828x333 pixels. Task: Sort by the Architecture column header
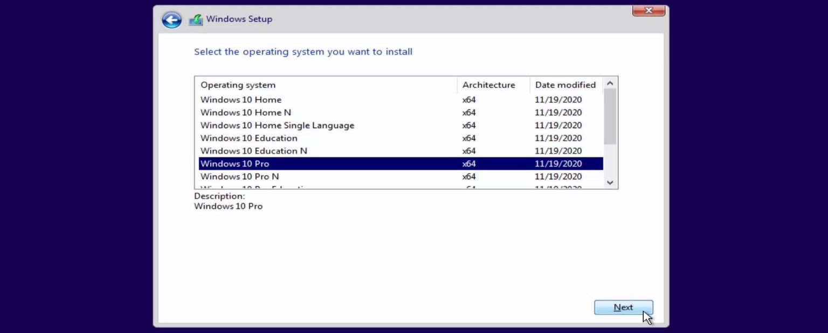click(488, 85)
